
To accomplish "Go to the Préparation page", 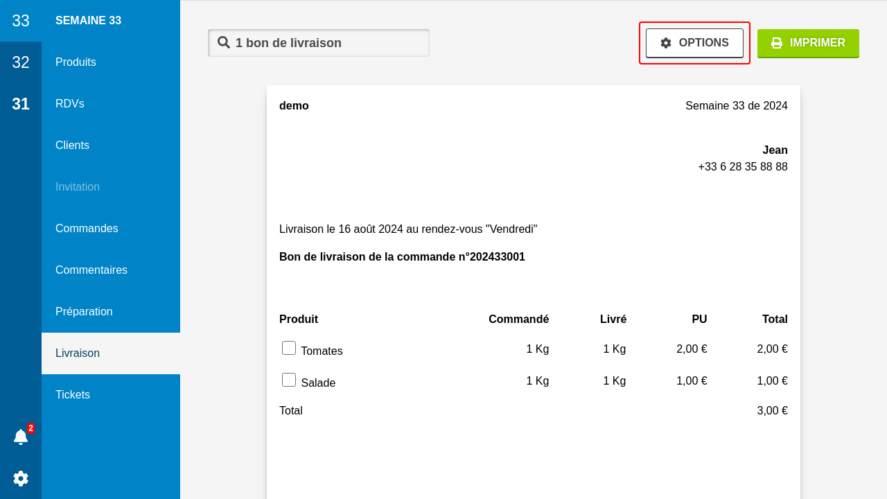I will [84, 312].
